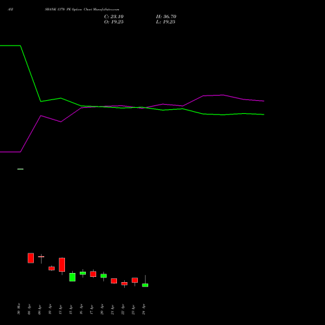Click the 08 Apr red candlestick
Viewport: 325px width, 325px height.
pyautogui.click(x=31, y=258)
